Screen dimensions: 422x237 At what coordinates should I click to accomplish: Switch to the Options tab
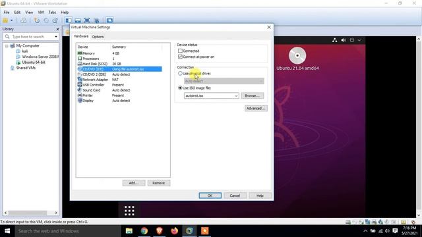(98, 37)
